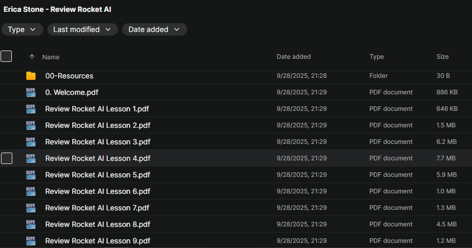
Task: Click the 00-Resources folder icon
Action: click(31, 76)
